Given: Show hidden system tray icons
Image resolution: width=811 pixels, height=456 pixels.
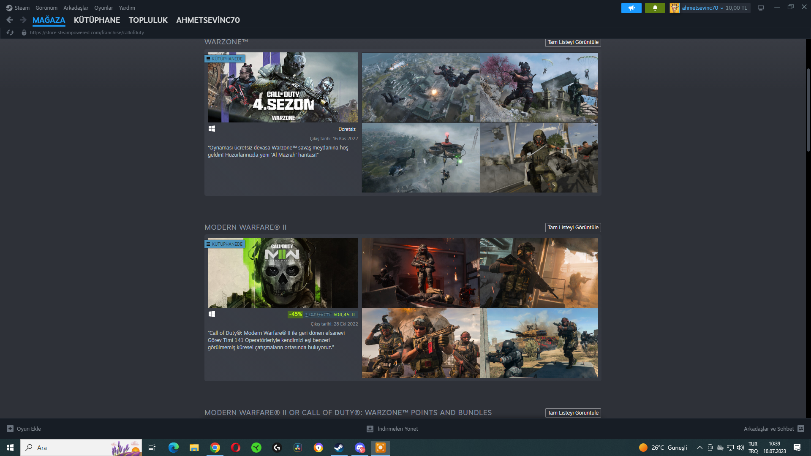Looking at the screenshot, I should coord(700,448).
